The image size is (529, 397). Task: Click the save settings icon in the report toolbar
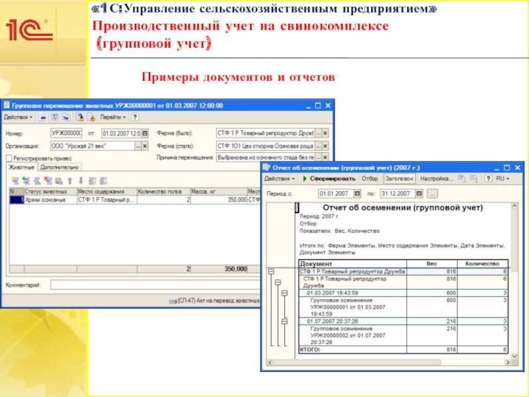coord(474,179)
